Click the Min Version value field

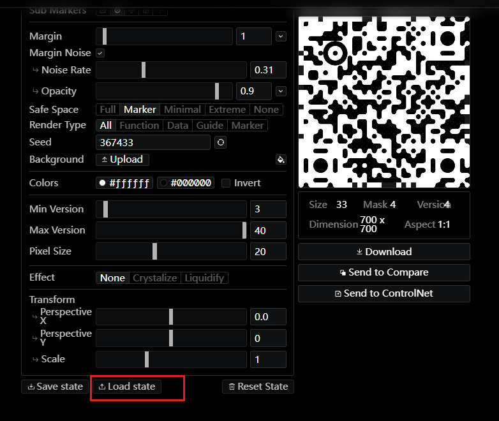tap(268, 209)
